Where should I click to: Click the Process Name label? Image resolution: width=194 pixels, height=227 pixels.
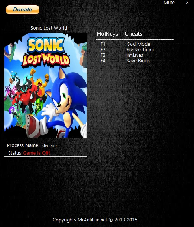23,145
